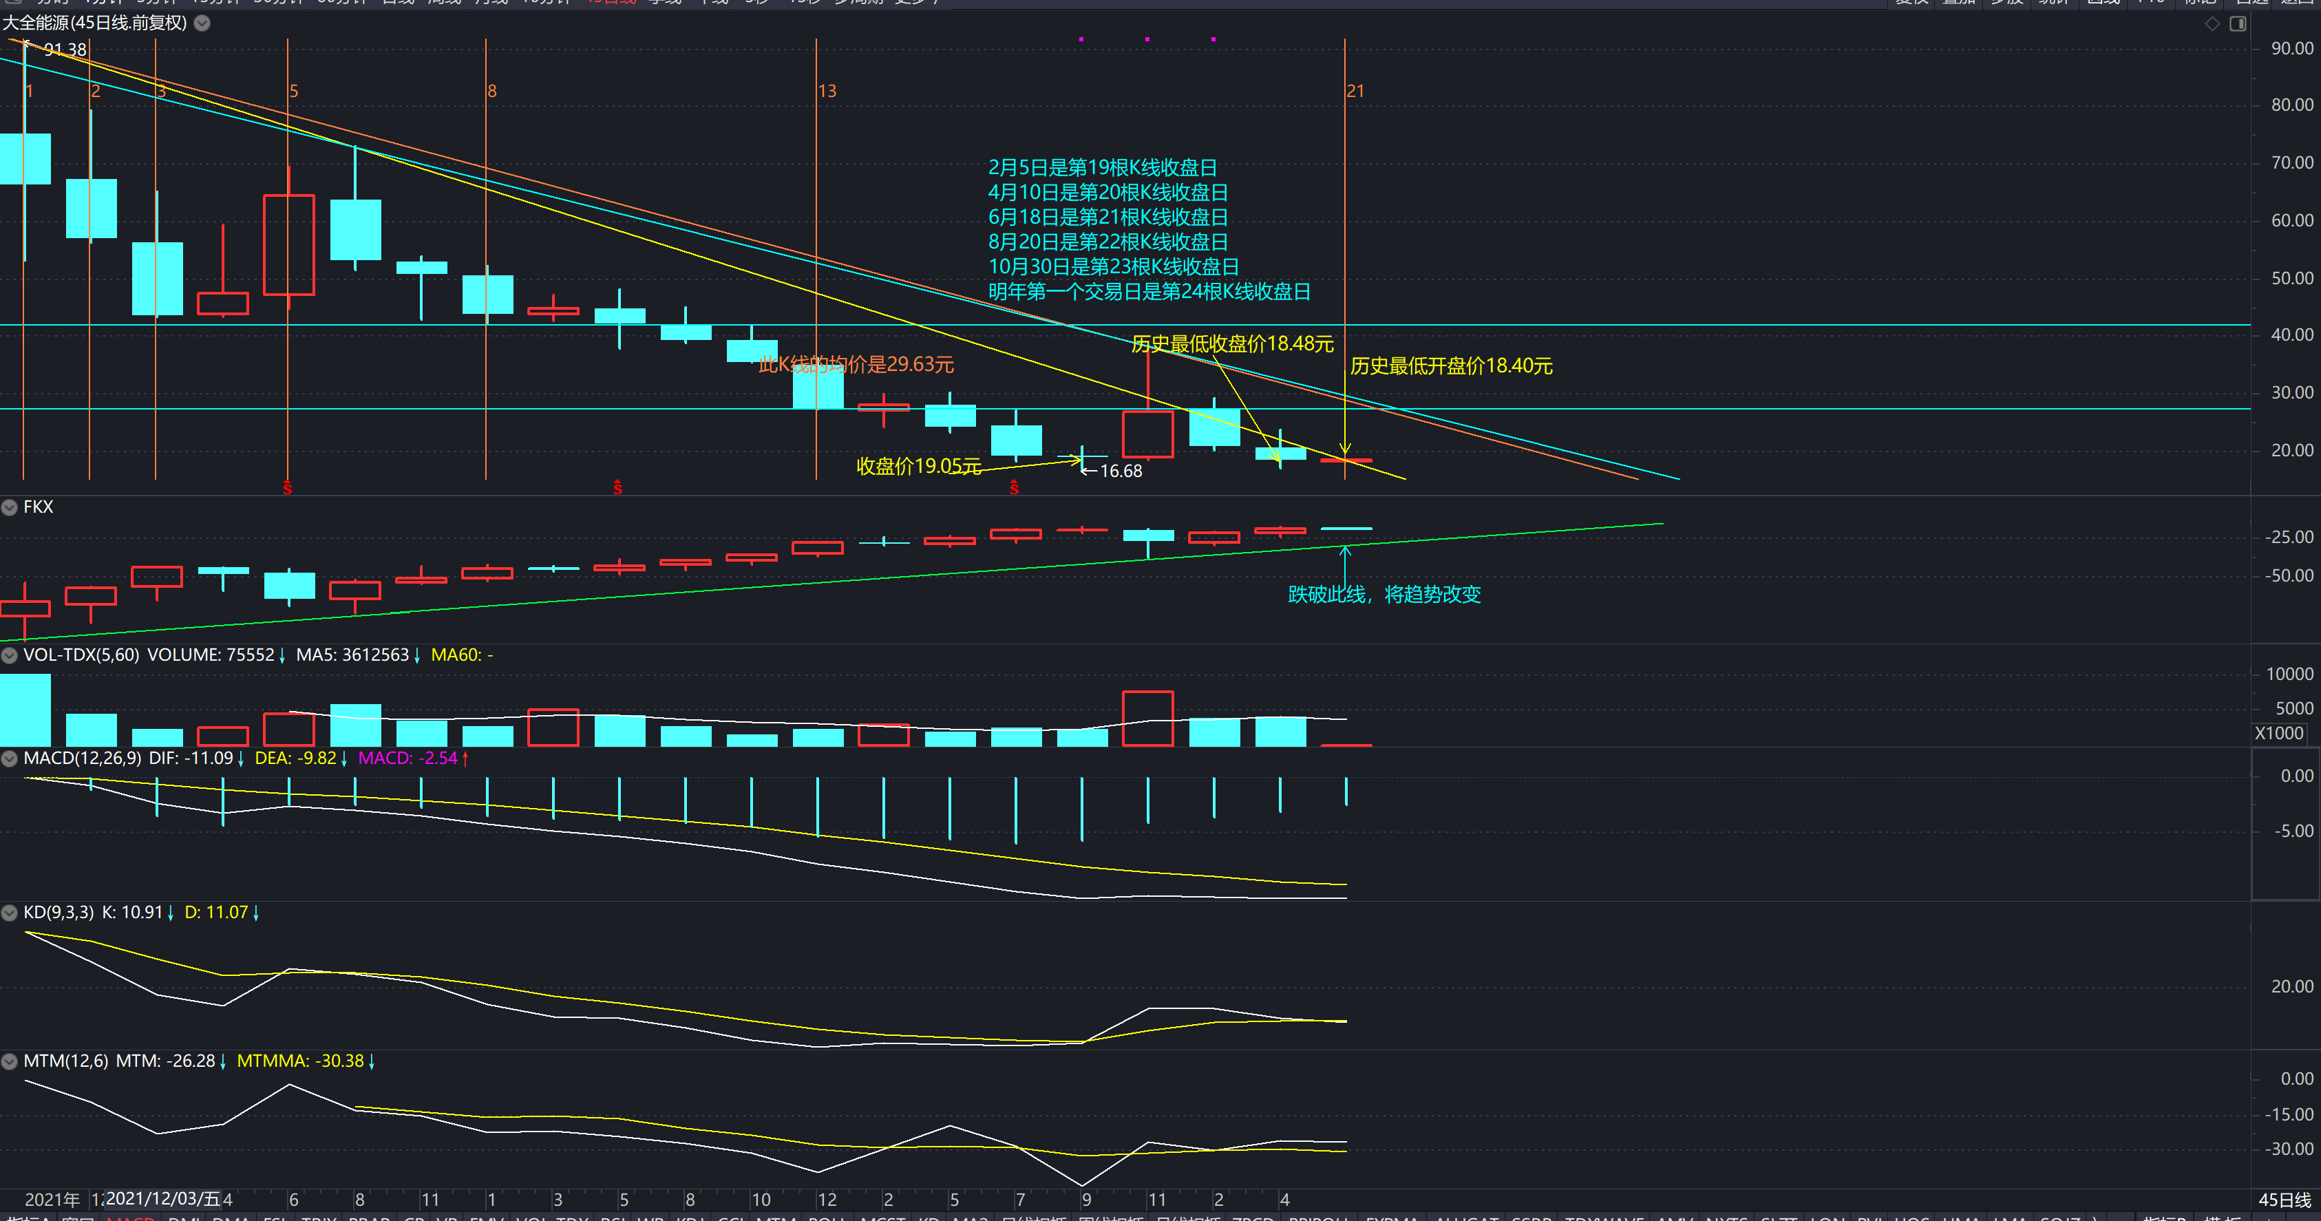Open the VOL-TDX indicator panel menu
Viewport: 2321px width, 1221px height.
tap(10, 655)
